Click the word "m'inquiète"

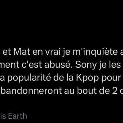(x=95, y=53)
